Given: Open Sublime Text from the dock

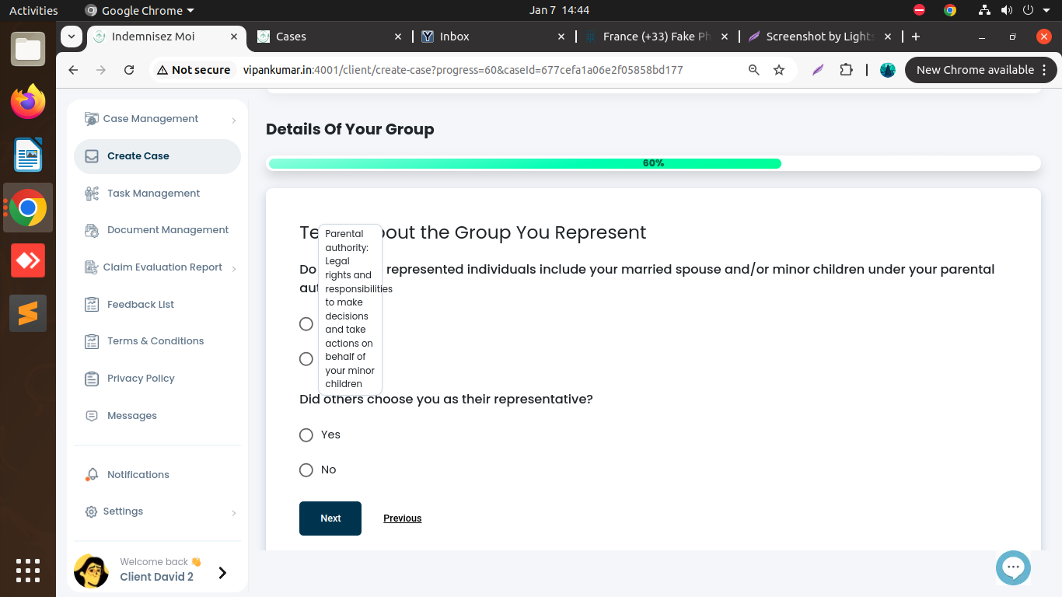Looking at the screenshot, I should (28, 313).
